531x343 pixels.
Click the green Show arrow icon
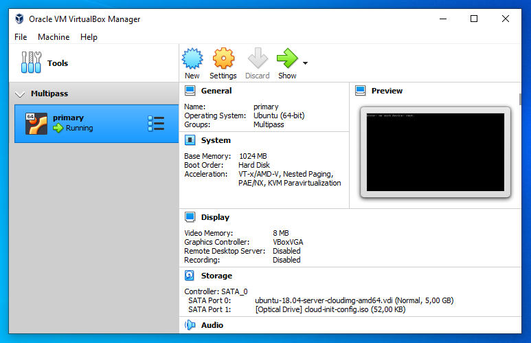point(286,58)
